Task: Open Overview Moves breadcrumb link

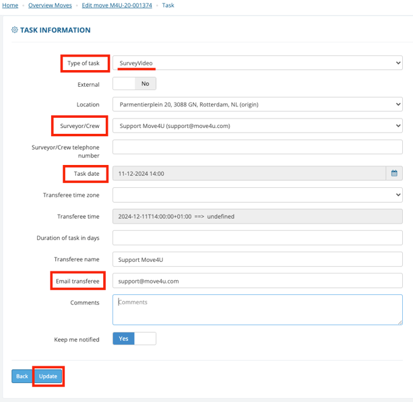Action: tap(50, 5)
